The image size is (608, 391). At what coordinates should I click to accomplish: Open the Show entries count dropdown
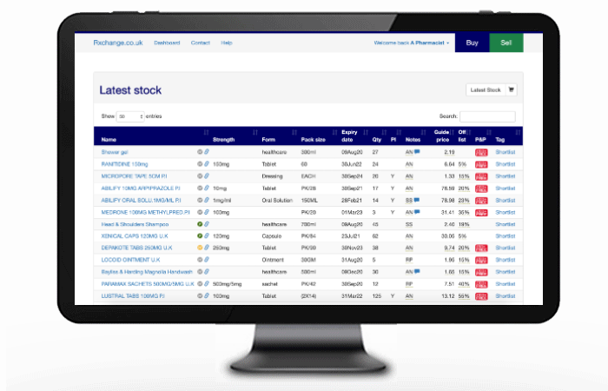130,116
